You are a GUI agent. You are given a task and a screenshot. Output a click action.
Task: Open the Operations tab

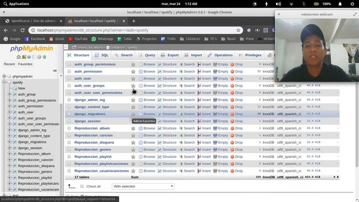point(220,55)
